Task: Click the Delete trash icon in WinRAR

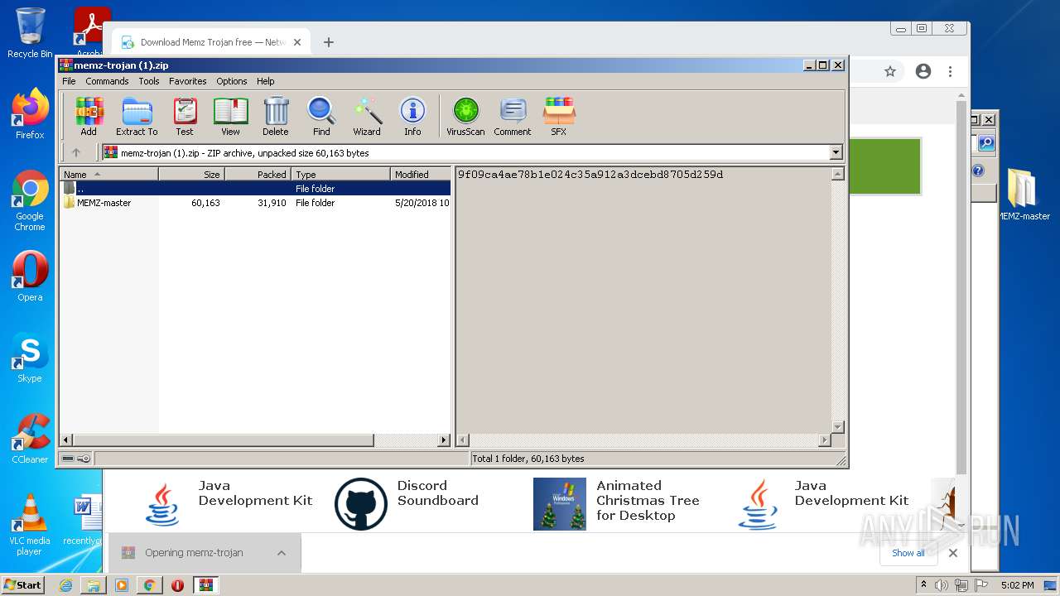Action: (x=276, y=116)
